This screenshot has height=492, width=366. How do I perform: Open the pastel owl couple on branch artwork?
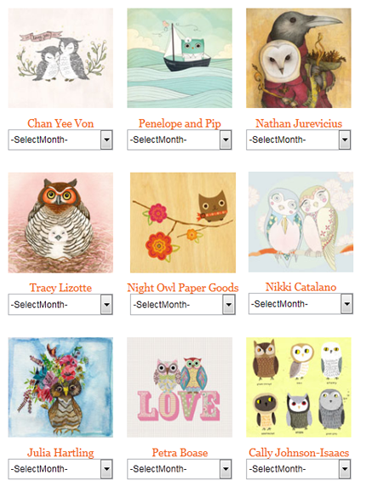[x=300, y=222]
